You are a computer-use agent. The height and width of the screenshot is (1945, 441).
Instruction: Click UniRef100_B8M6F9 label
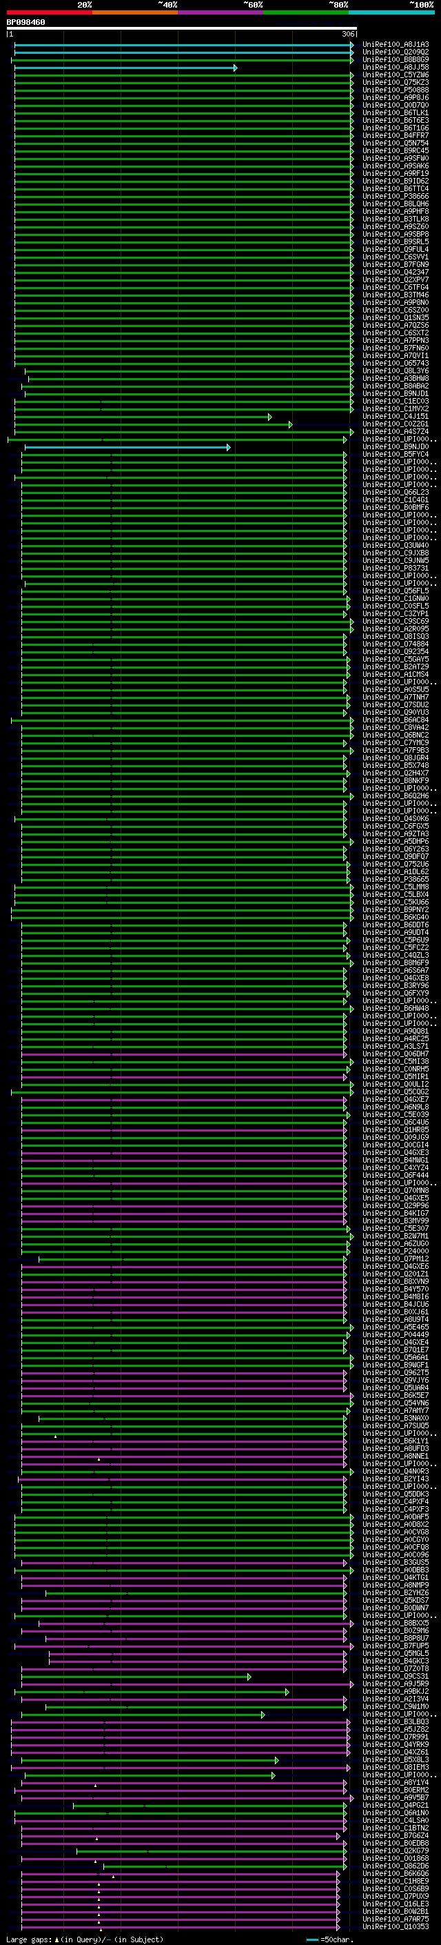point(396,962)
